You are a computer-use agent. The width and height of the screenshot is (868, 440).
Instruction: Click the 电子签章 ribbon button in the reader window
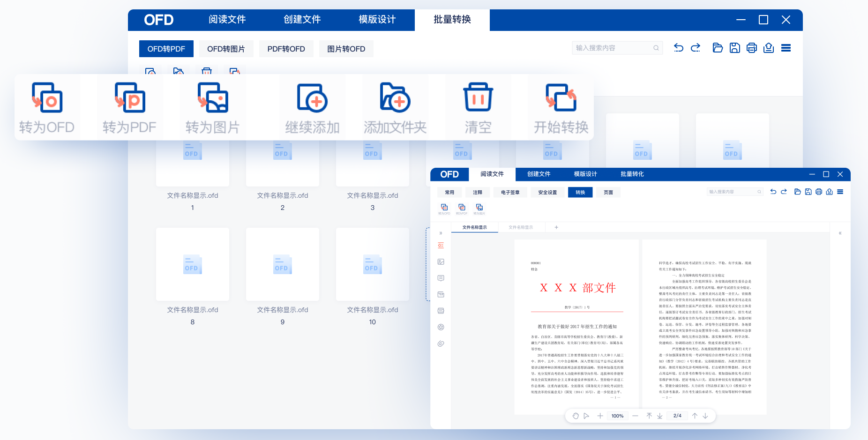click(x=510, y=192)
